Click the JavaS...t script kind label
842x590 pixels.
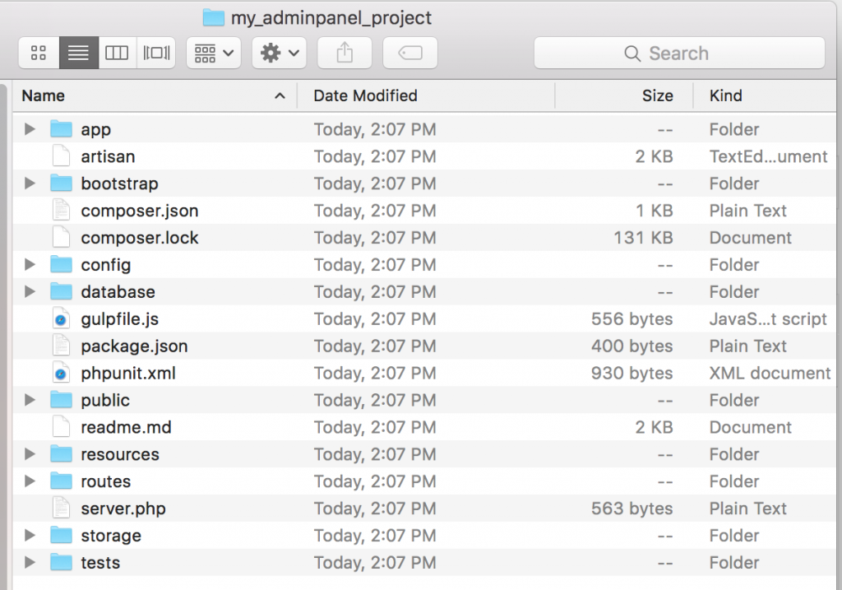768,318
